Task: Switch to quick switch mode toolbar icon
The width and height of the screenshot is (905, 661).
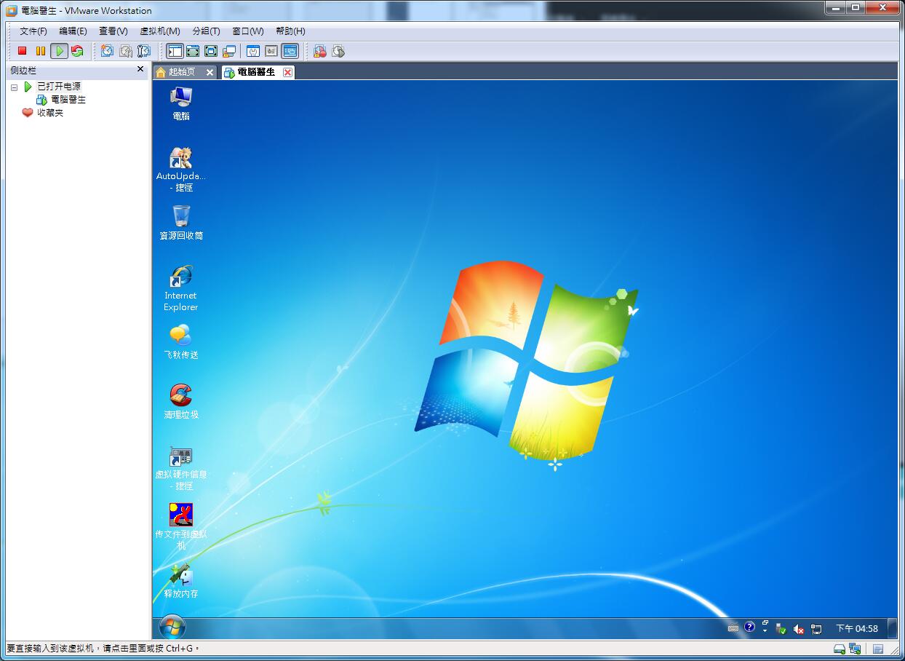Action: pos(193,51)
